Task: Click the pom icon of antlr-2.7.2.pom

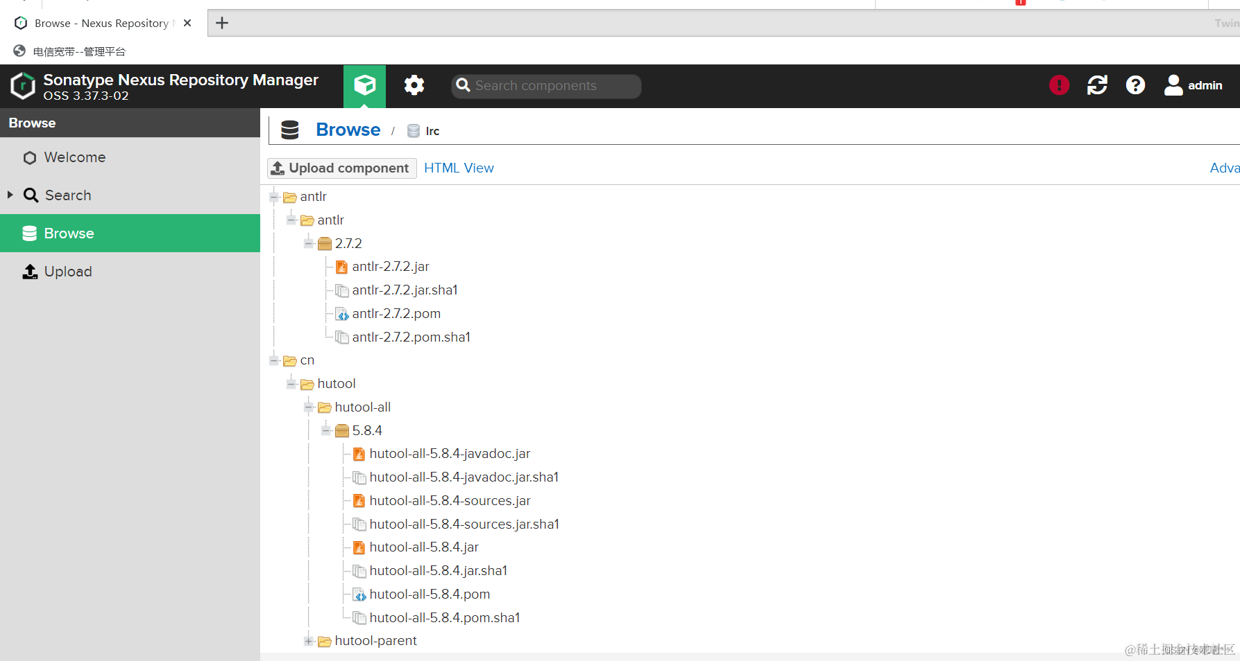Action: pos(341,314)
